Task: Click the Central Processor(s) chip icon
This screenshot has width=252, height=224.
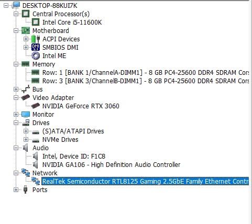Action: [x=26, y=14]
